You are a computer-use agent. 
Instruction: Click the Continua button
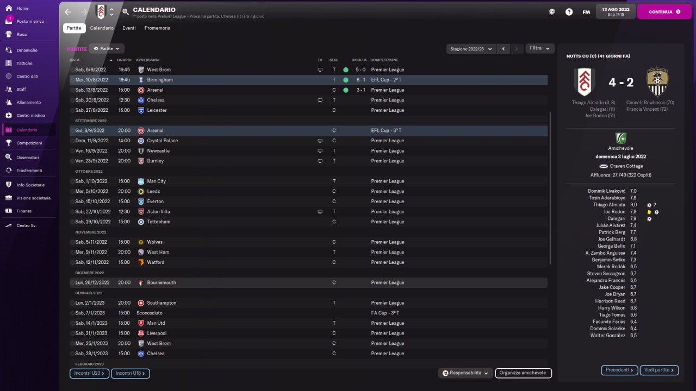[x=664, y=11]
